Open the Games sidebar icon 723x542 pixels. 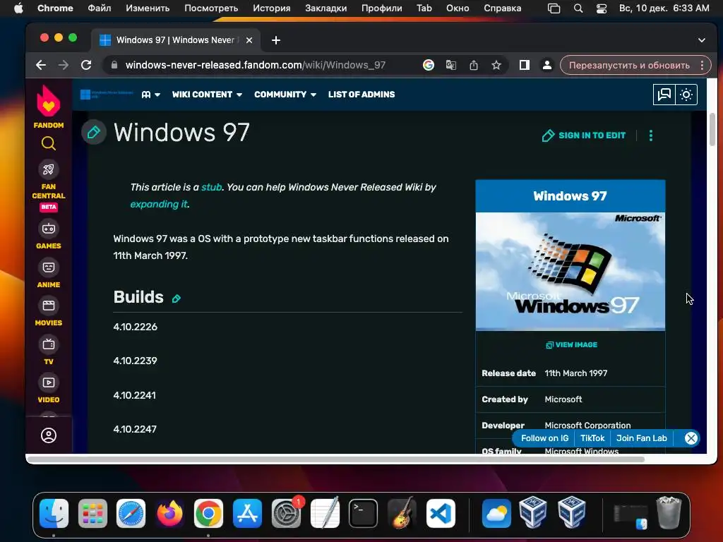[49, 229]
